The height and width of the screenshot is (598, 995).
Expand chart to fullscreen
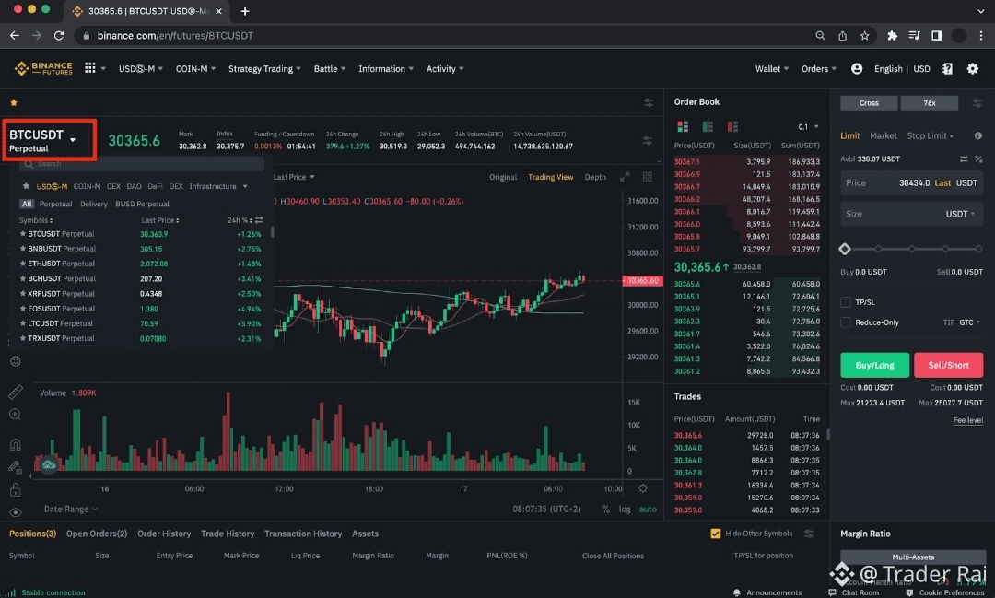click(625, 177)
